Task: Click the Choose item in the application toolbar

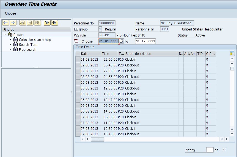Action: 10,13
